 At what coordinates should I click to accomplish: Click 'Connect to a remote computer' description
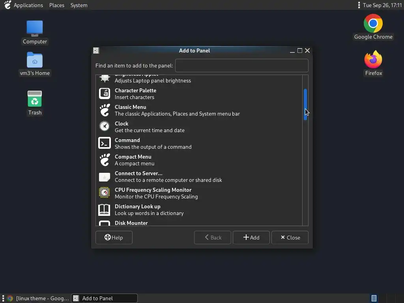[168, 180]
